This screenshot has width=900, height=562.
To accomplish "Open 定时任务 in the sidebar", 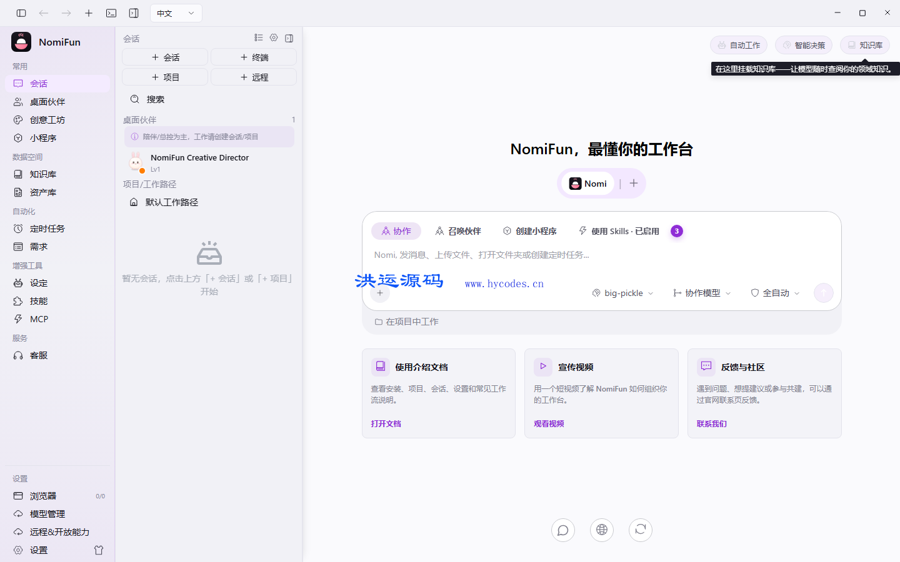I will pos(57,229).
